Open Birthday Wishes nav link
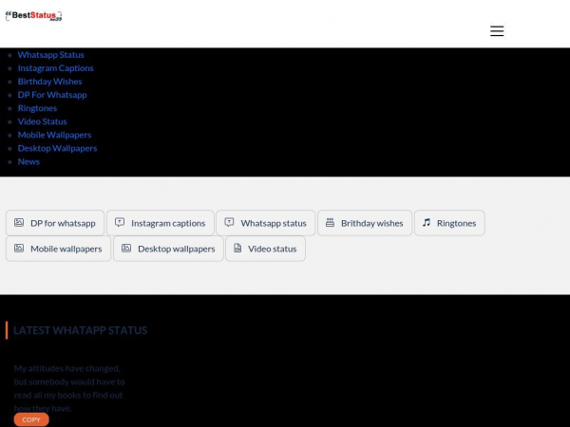570x427 pixels. tap(49, 82)
